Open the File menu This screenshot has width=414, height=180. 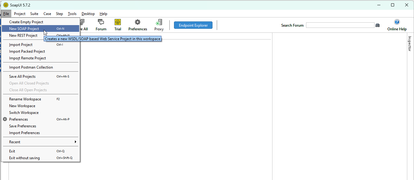pyautogui.click(x=6, y=14)
